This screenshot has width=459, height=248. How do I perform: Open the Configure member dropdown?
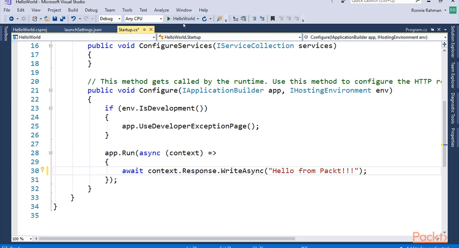point(375,37)
